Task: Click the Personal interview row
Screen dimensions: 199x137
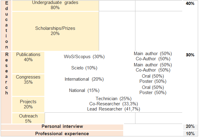Action: tap(62, 127)
